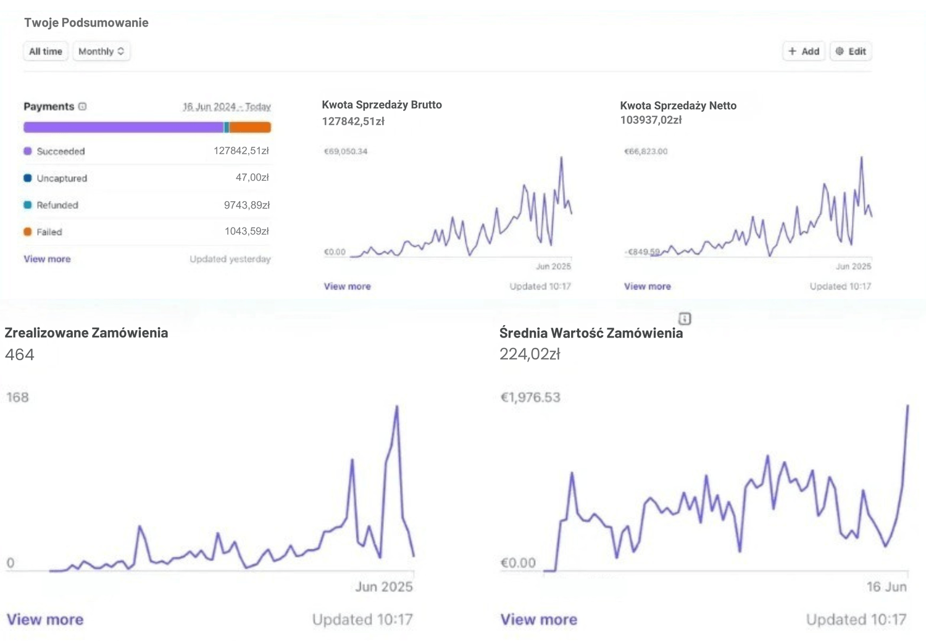Click the Uncaptured amount 47,00zł

[x=252, y=178]
